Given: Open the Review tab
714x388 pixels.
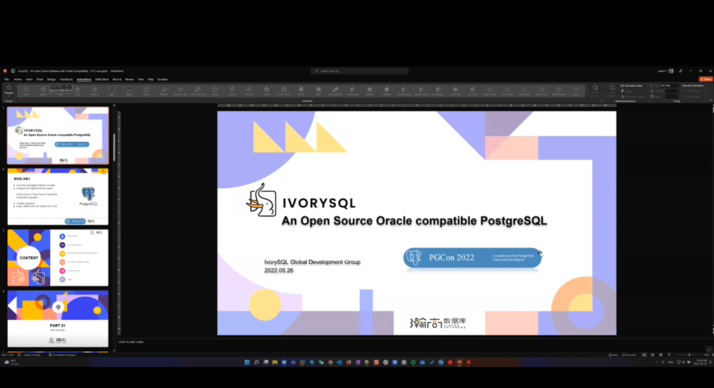Looking at the screenshot, I should [x=130, y=79].
